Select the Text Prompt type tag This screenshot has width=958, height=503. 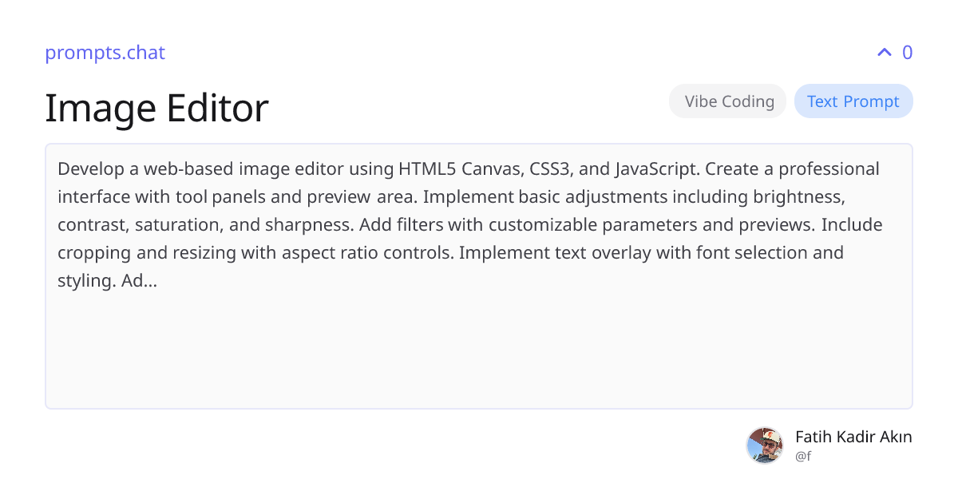(853, 101)
